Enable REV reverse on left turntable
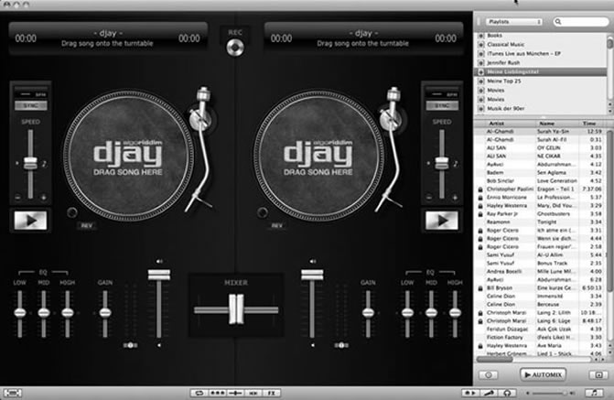Image resolution: width=614 pixels, height=400 pixels. [87, 226]
